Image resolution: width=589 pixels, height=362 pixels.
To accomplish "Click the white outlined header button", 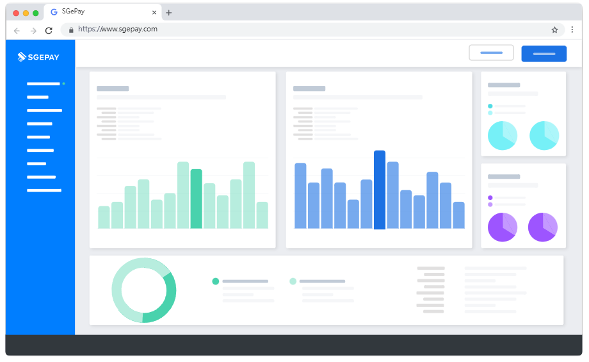I will (491, 53).
